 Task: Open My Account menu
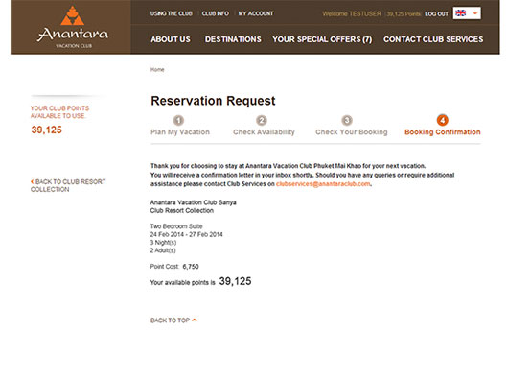pyautogui.click(x=256, y=13)
